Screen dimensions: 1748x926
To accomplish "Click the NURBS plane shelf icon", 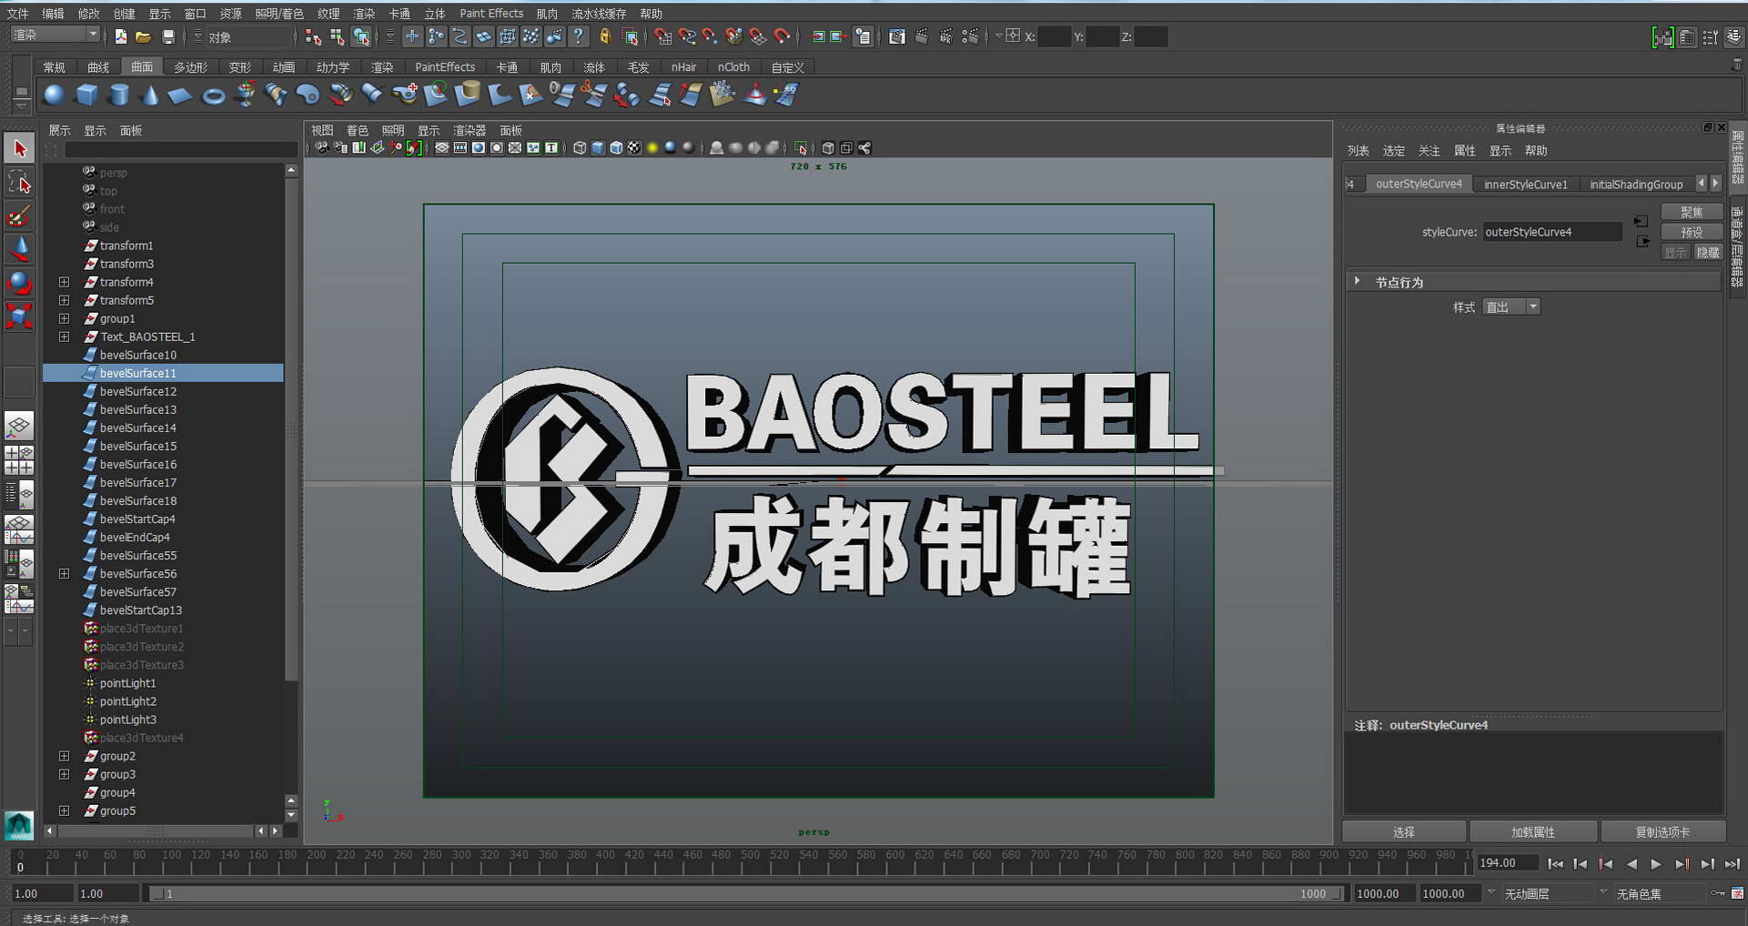I will tap(181, 95).
